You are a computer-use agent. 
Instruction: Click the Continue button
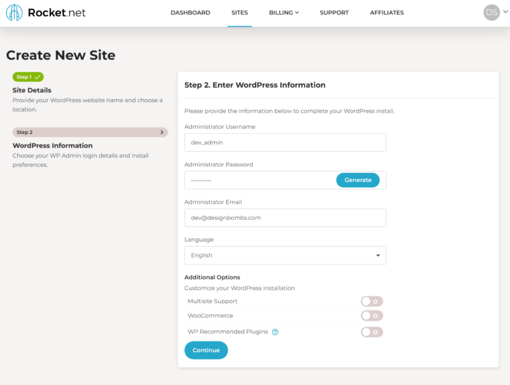[206, 350]
